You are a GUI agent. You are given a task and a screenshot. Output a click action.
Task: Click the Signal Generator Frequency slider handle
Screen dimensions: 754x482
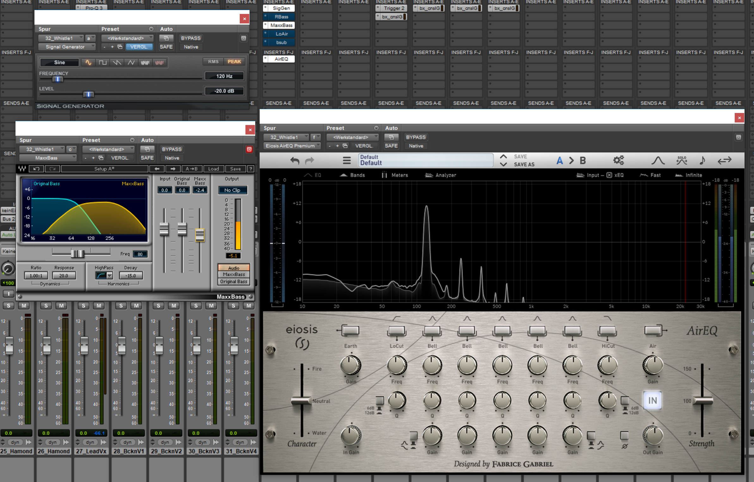pyautogui.click(x=58, y=79)
